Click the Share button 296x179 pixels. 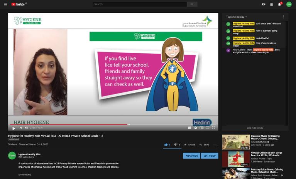(x=189, y=145)
